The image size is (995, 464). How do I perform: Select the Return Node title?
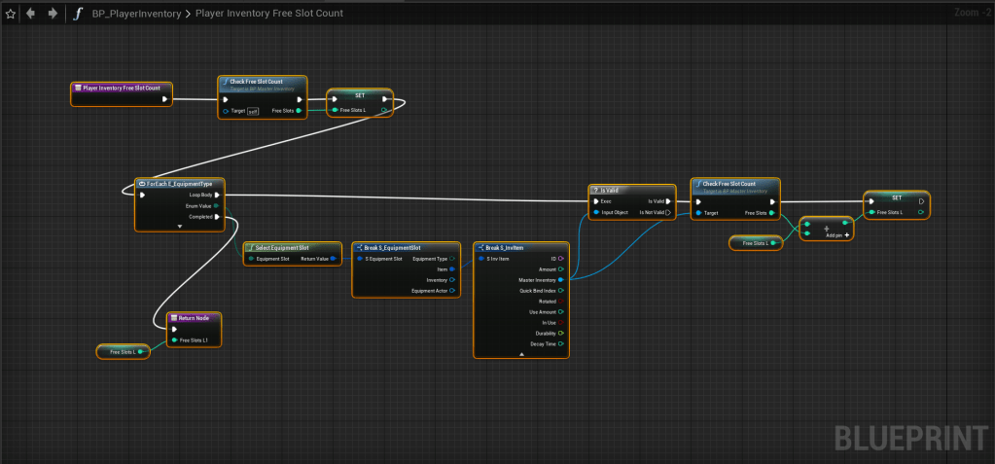[194, 317]
